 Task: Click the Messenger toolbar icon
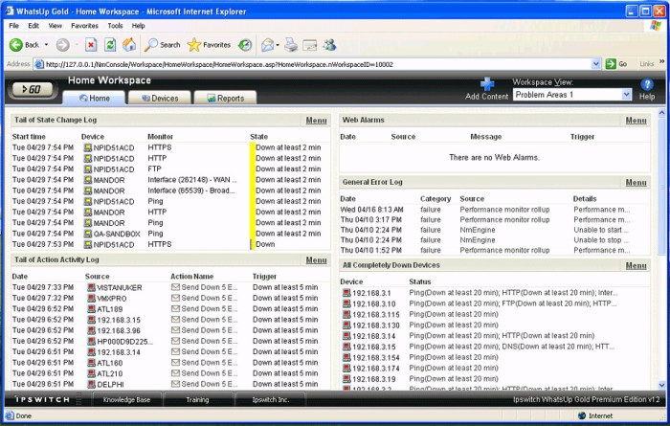pyautogui.click(x=329, y=45)
